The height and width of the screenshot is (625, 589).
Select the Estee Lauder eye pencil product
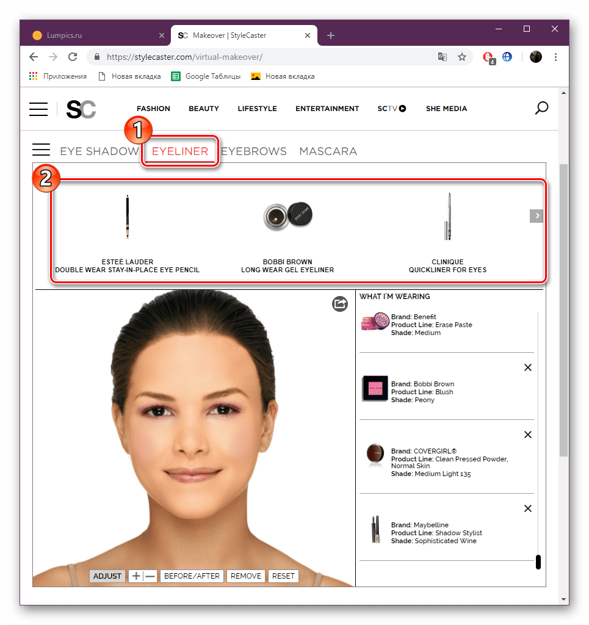click(x=128, y=233)
